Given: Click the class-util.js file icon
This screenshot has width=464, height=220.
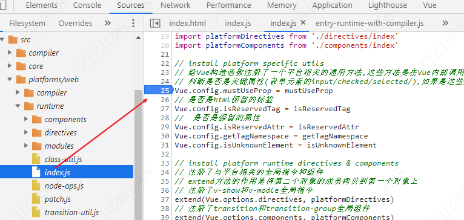Looking at the screenshot, I should coord(36,159).
